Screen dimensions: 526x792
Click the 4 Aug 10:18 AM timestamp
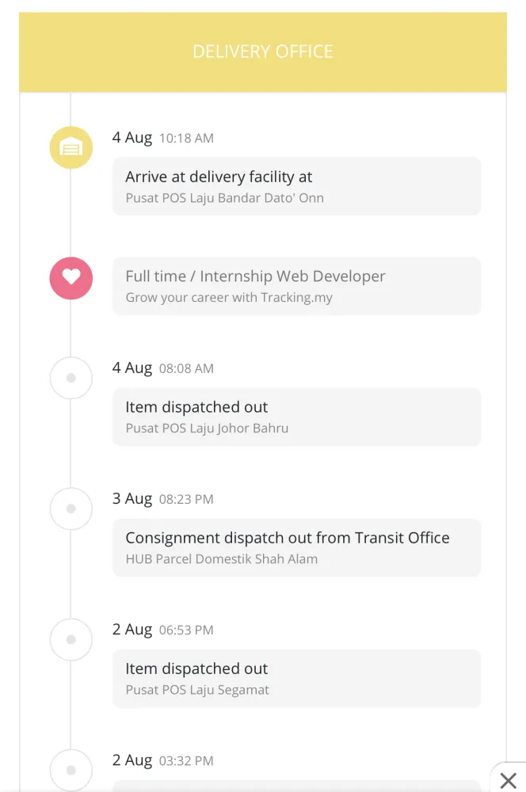click(162, 137)
